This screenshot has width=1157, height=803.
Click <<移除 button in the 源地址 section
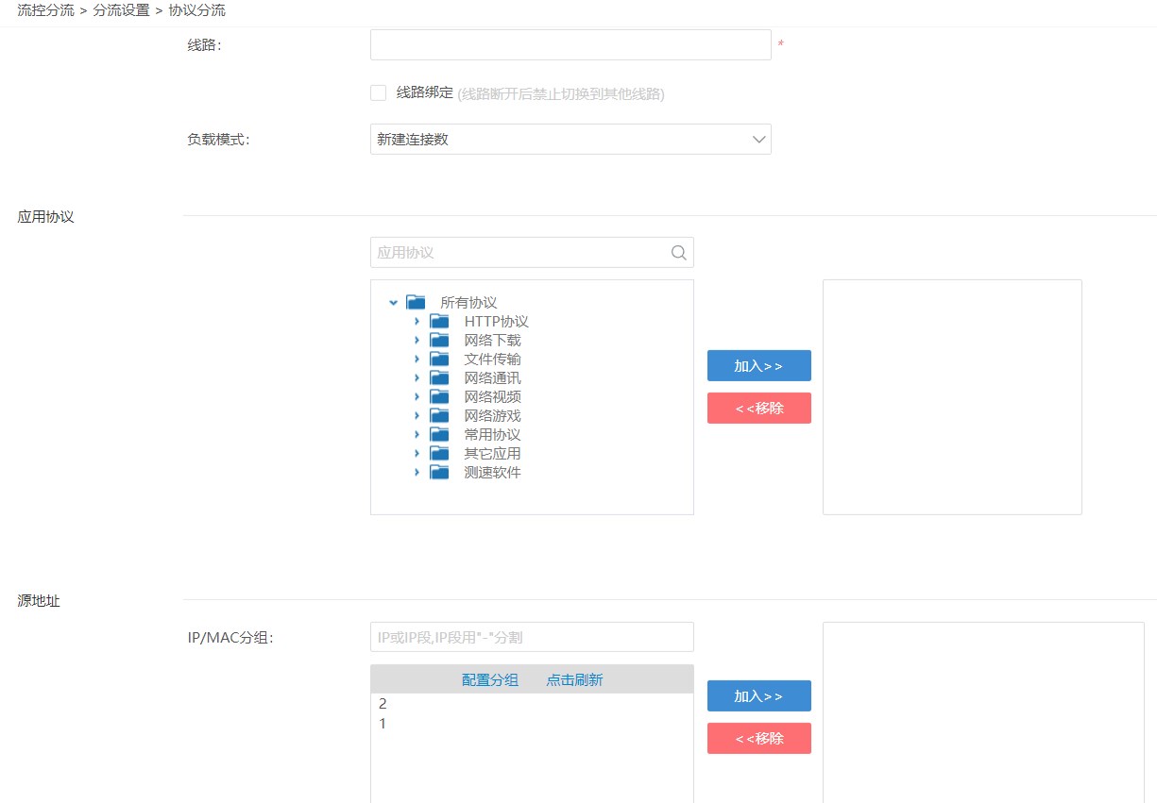tap(759, 738)
